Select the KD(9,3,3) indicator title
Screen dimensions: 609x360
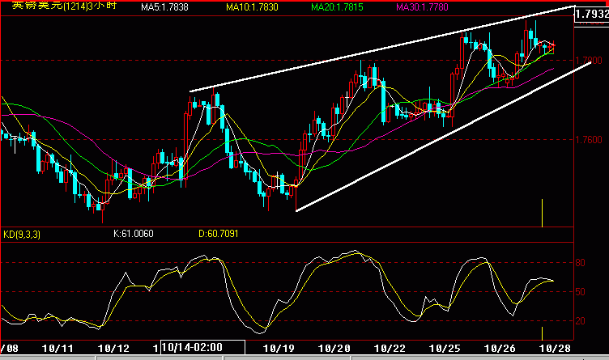[22, 235]
